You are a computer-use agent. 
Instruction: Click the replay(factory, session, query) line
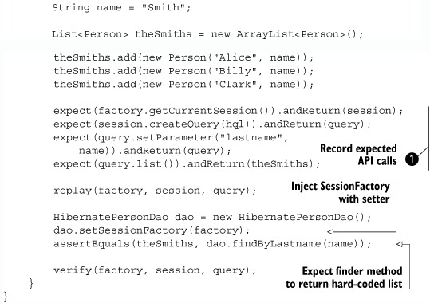click(155, 191)
